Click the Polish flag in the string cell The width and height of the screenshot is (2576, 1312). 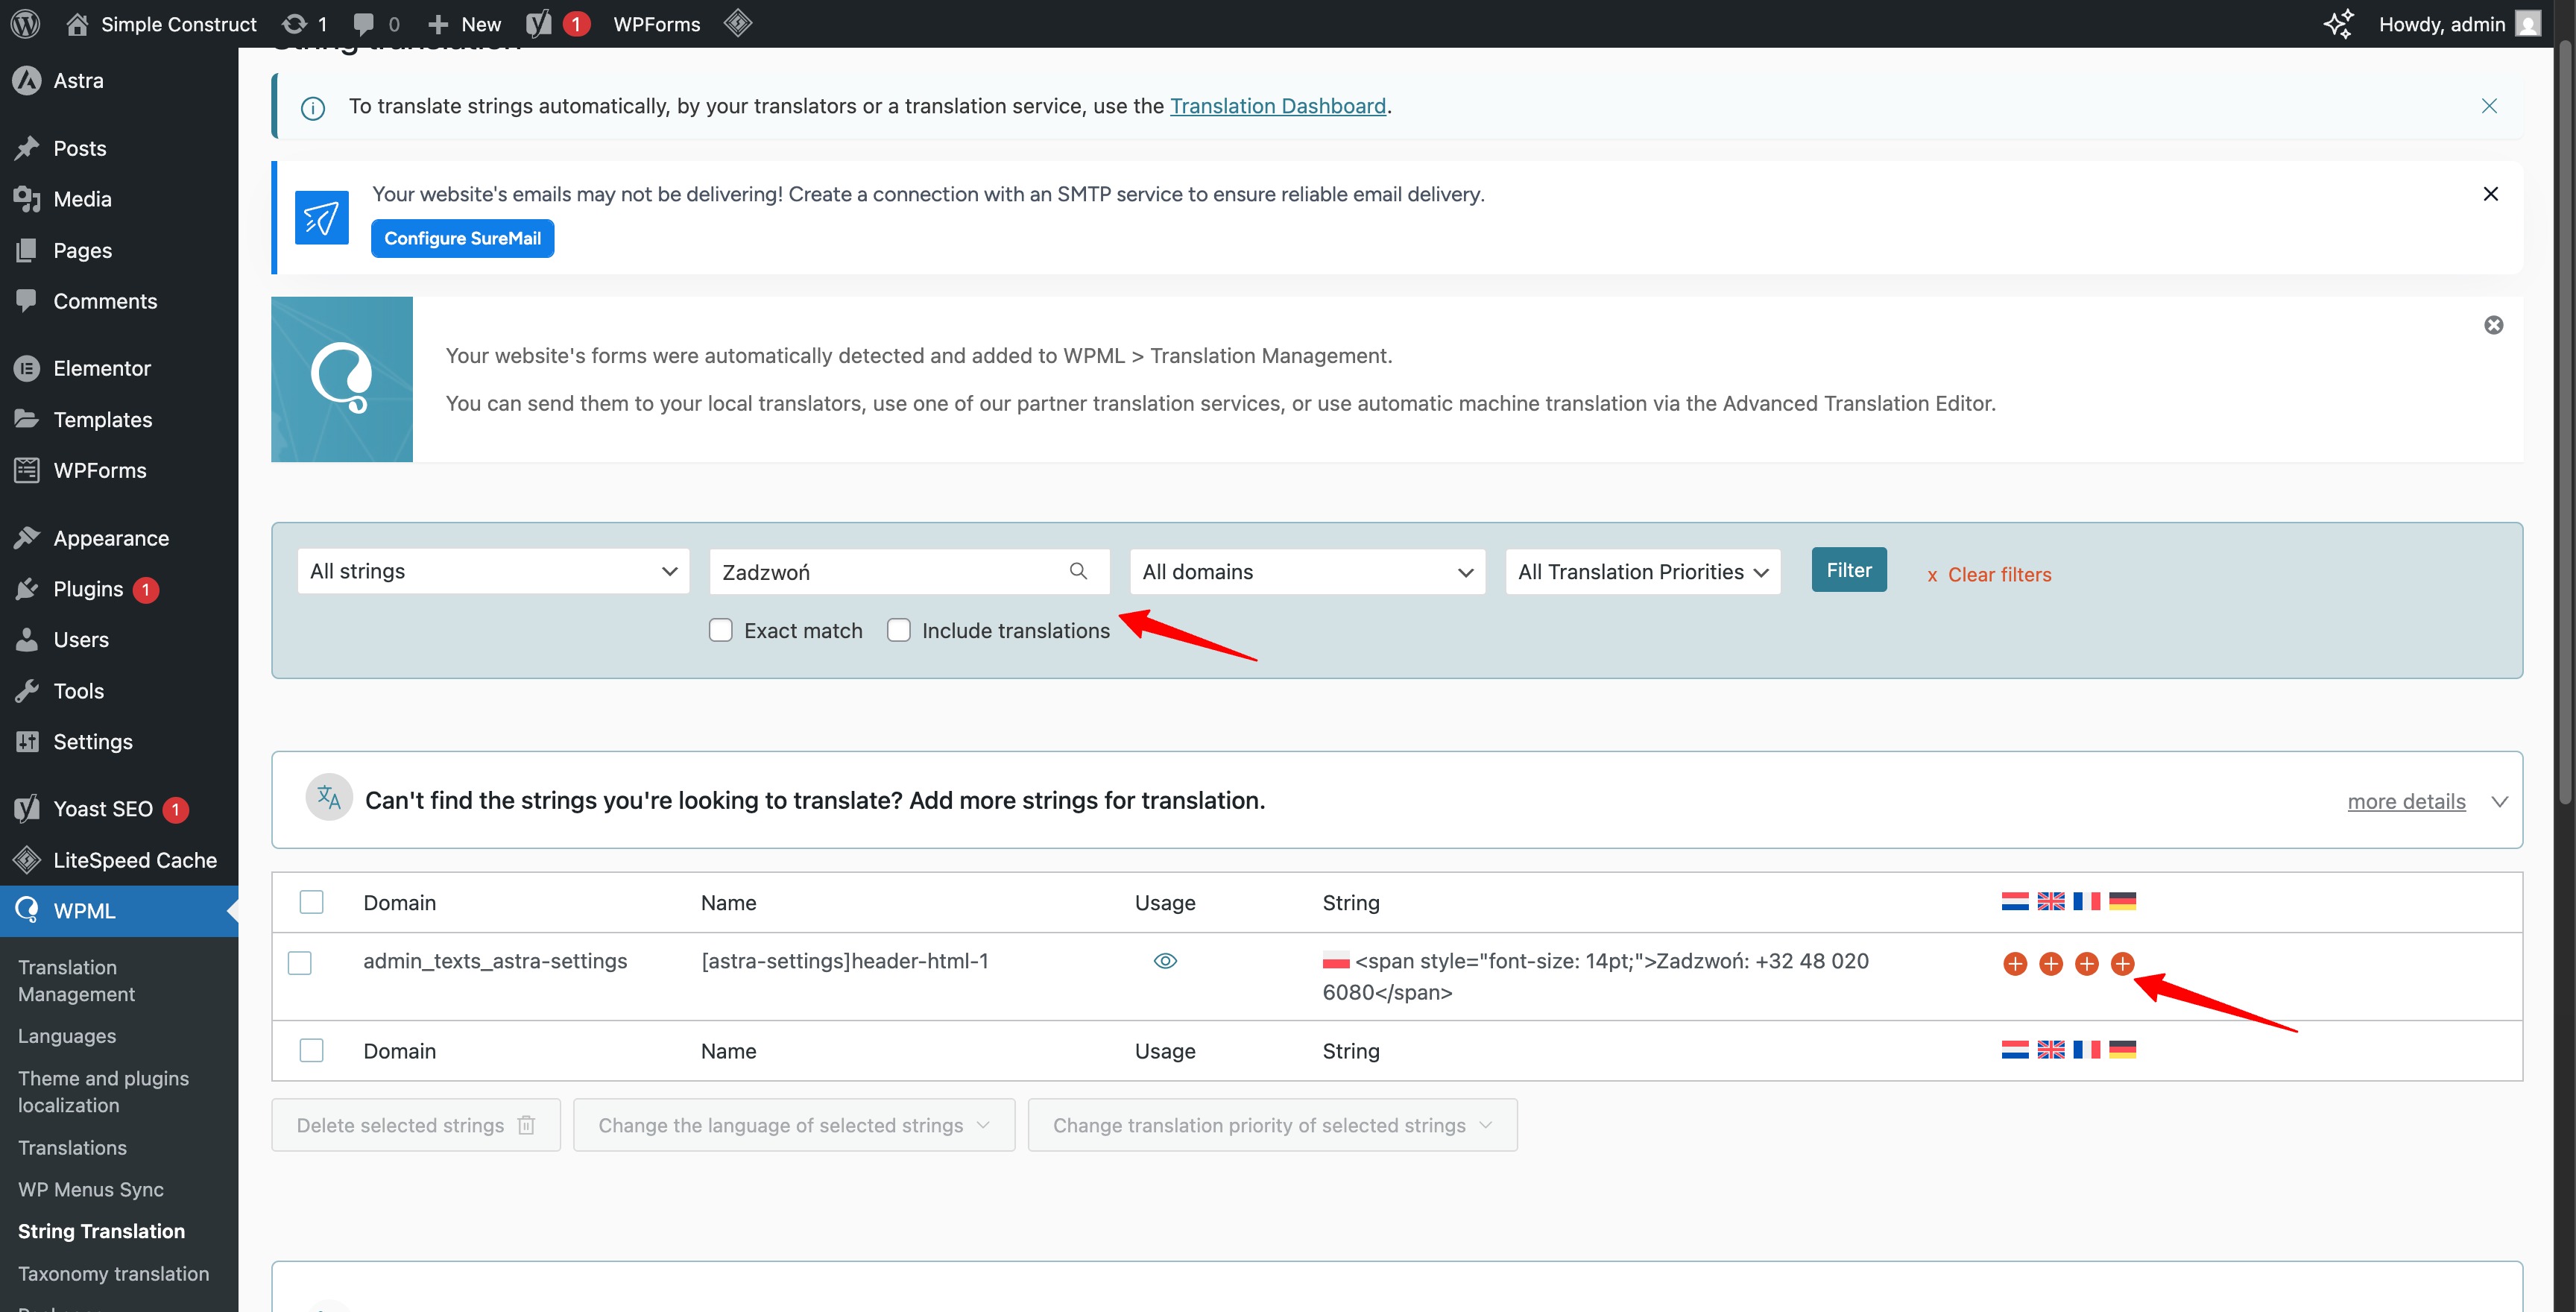click(1336, 961)
